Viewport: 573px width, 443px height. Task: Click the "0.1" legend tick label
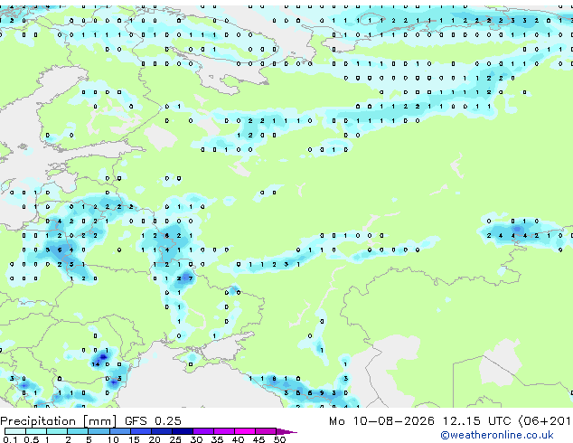[11, 439]
